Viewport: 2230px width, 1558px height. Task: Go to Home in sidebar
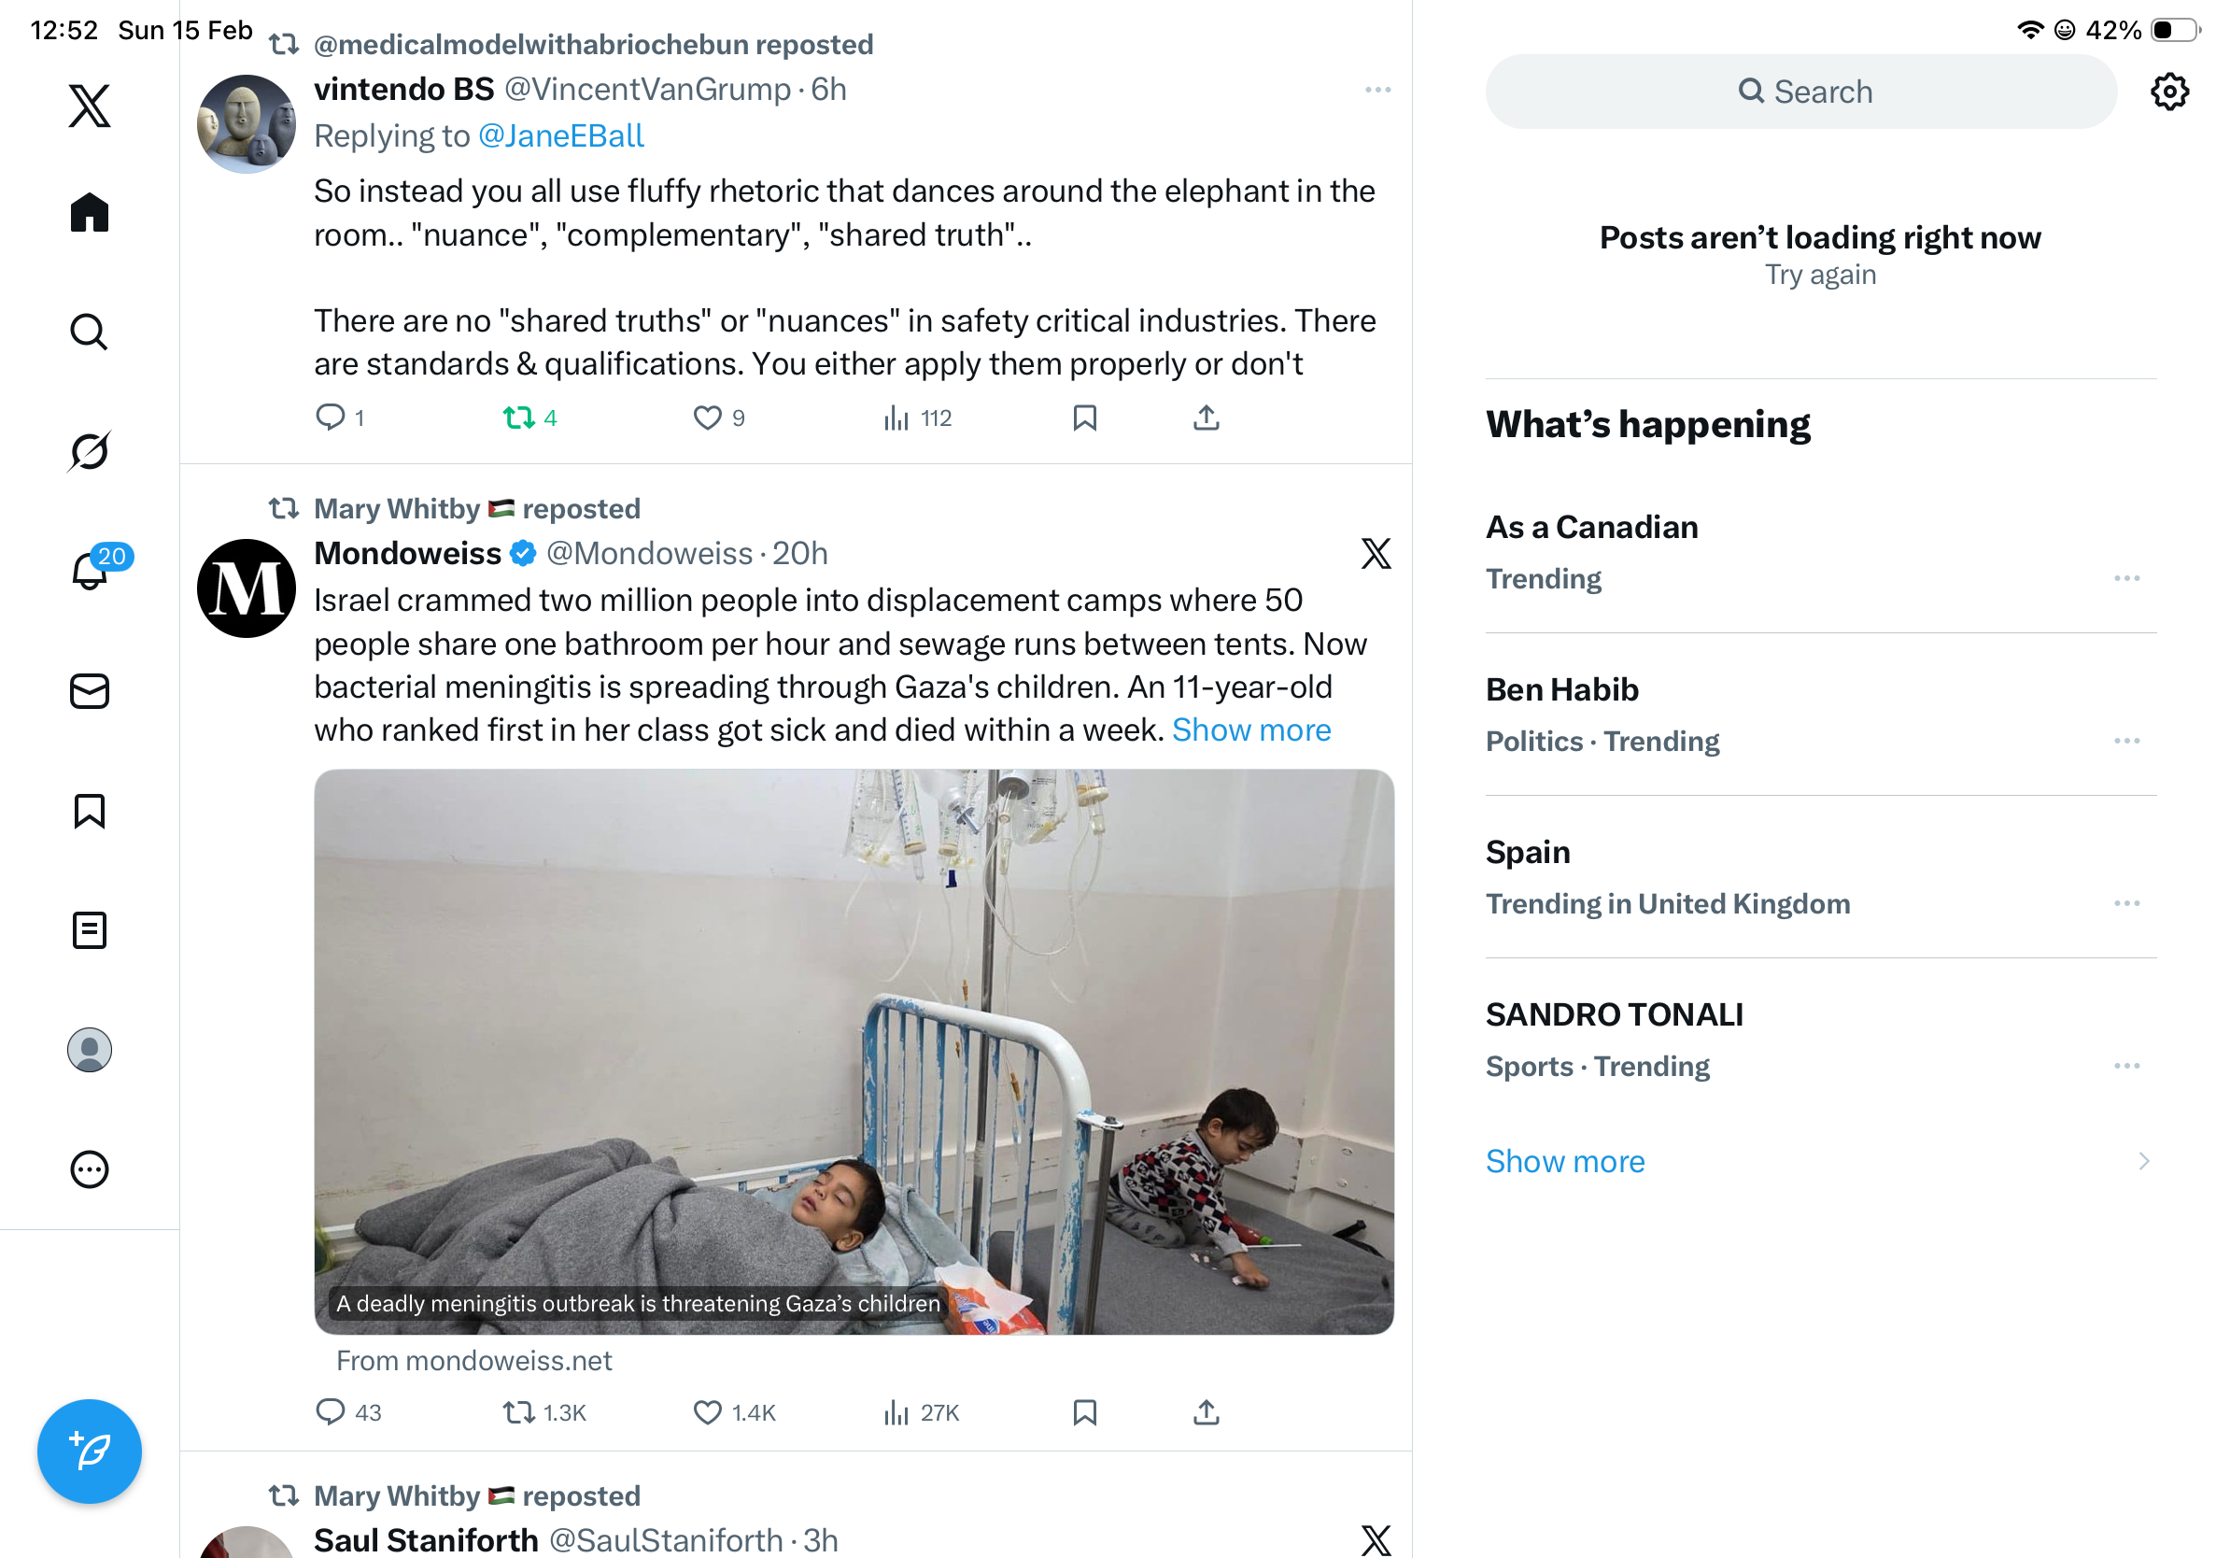pos(90,212)
